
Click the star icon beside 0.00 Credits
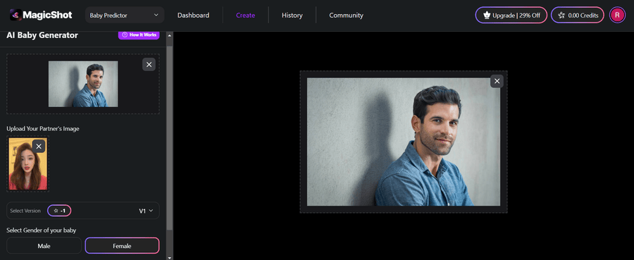(x=561, y=16)
